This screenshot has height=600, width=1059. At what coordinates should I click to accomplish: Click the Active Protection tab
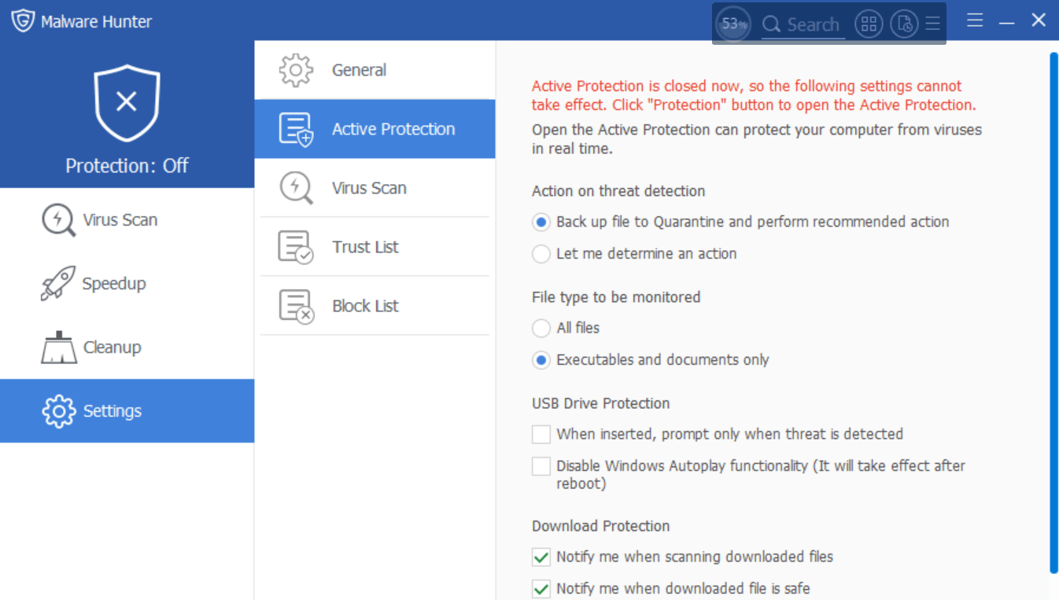point(393,128)
